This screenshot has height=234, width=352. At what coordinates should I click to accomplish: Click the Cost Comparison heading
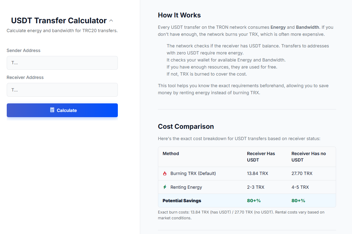186,127
